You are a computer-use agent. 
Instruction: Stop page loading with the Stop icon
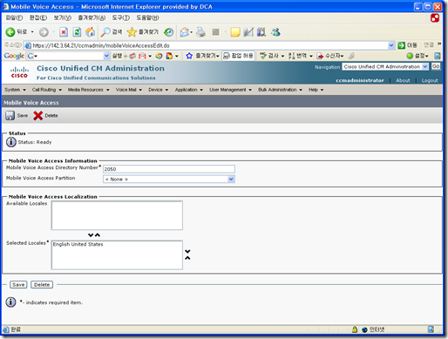click(64, 32)
